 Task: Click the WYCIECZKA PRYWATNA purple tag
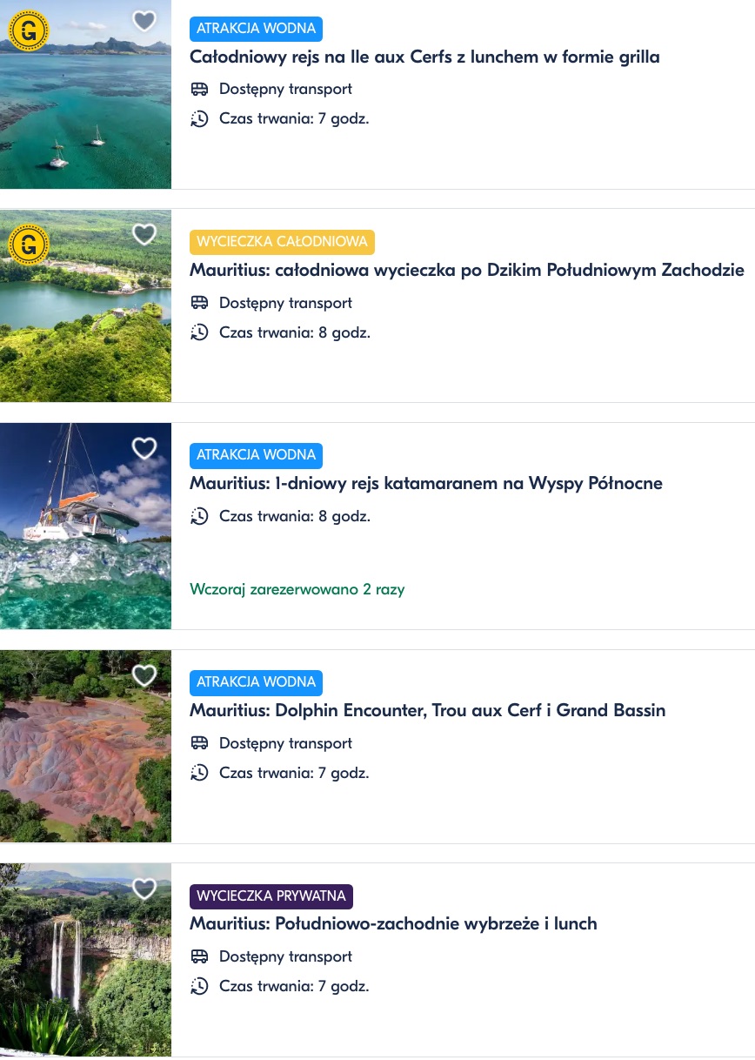[271, 896]
